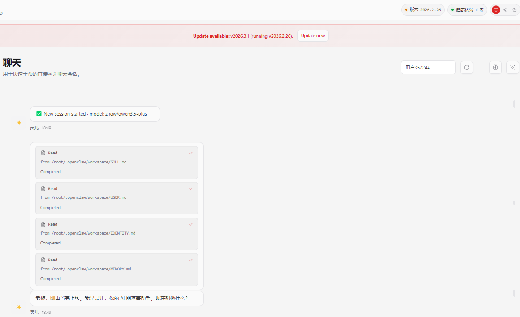Click the sparkle avatar beside first message
This screenshot has height=317, width=520.
18,123
